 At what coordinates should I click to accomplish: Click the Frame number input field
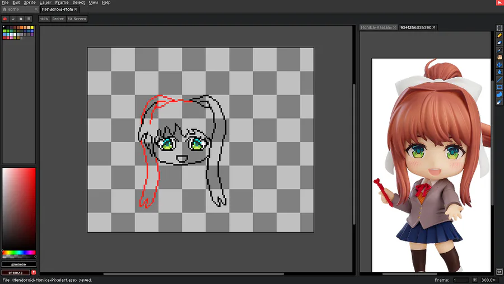point(461,280)
